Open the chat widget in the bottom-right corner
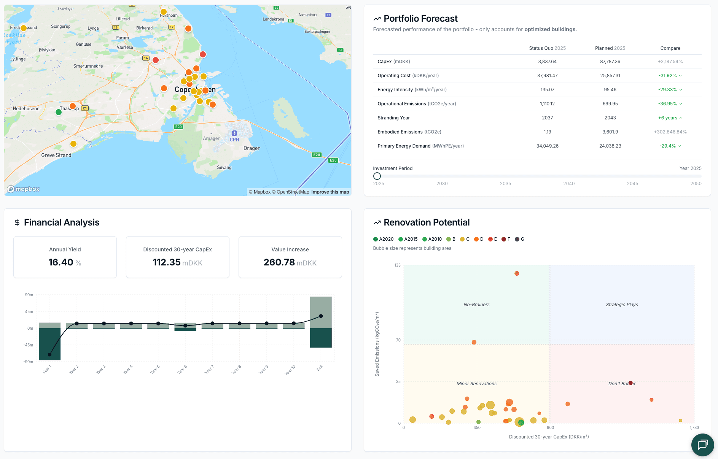This screenshot has height=459, width=718. pyautogui.click(x=703, y=445)
